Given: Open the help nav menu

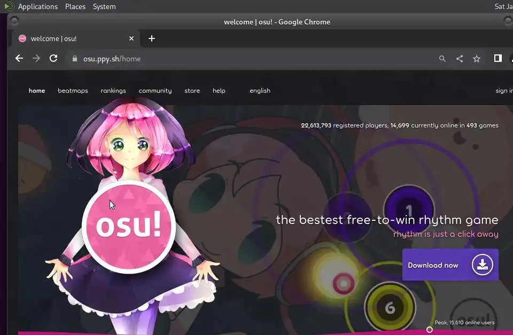Looking at the screenshot, I should click(219, 91).
